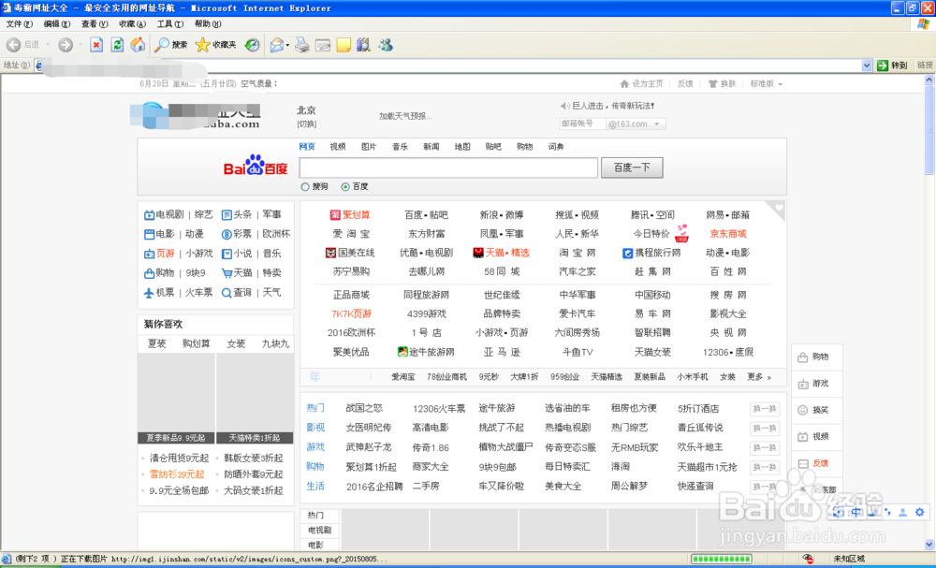
Task: Switch to the 视频 search tab
Action: point(338,147)
